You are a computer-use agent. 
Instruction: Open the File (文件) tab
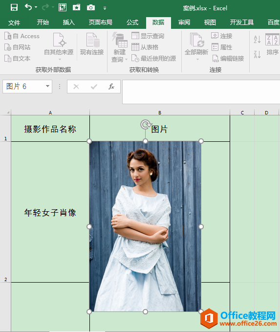tap(14, 22)
